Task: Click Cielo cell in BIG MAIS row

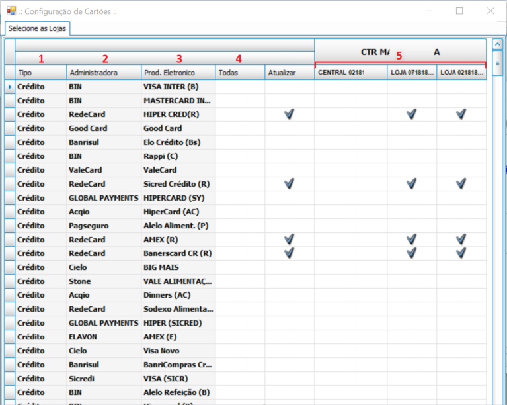Action: coord(104,267)
